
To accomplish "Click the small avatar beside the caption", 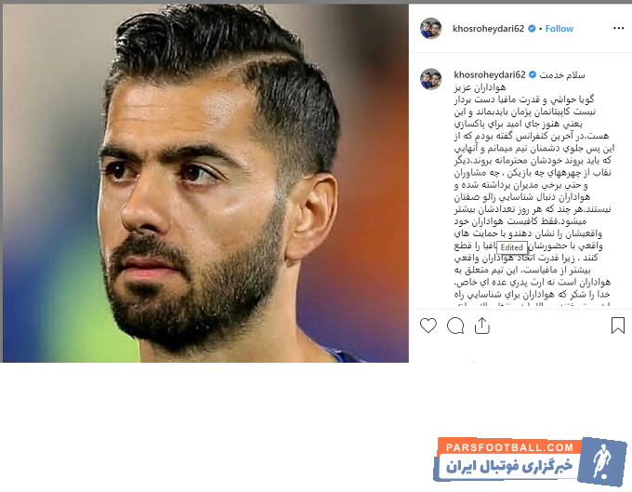I will (x=431, y=79).
